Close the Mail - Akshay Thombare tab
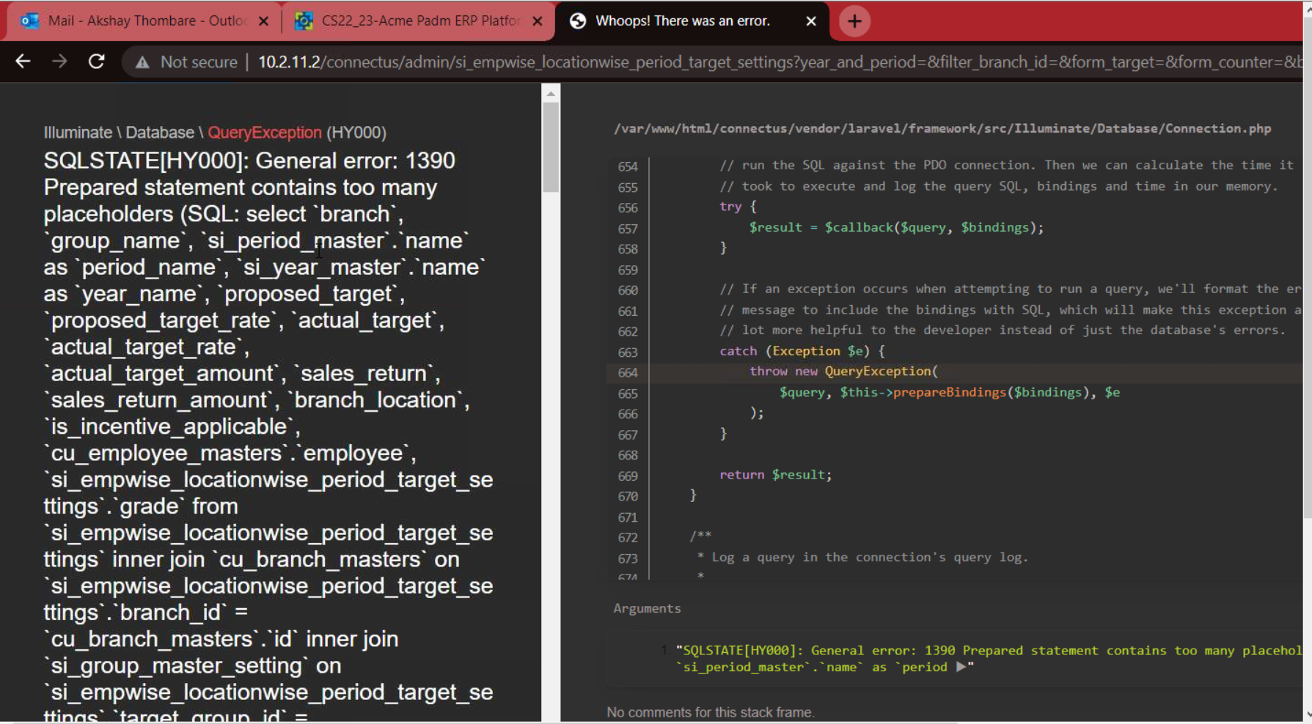 [263, 21]
